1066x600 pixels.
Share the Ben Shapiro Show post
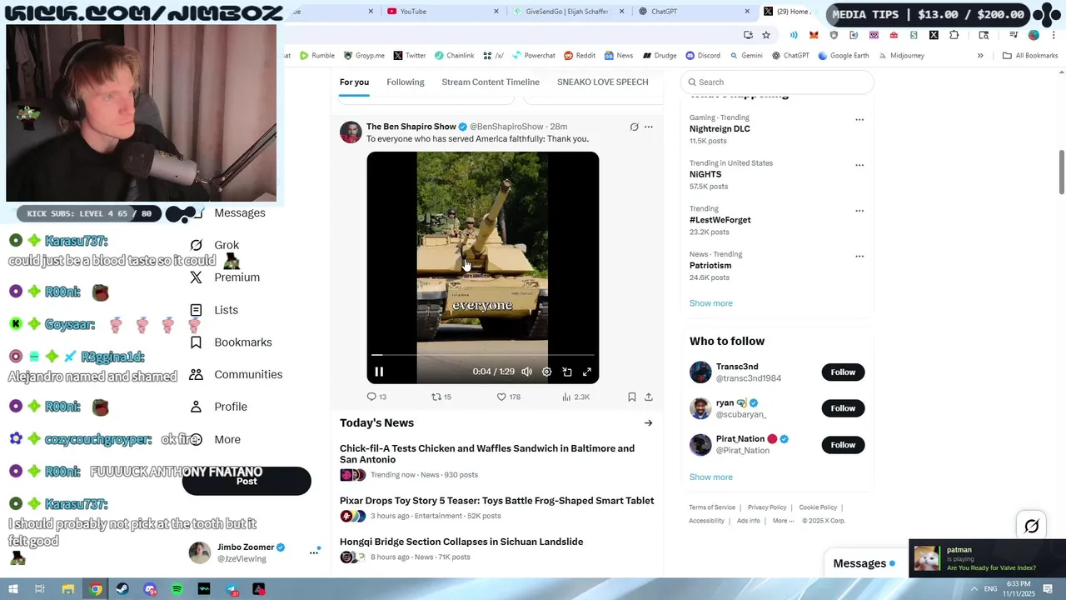click(649, 397)
